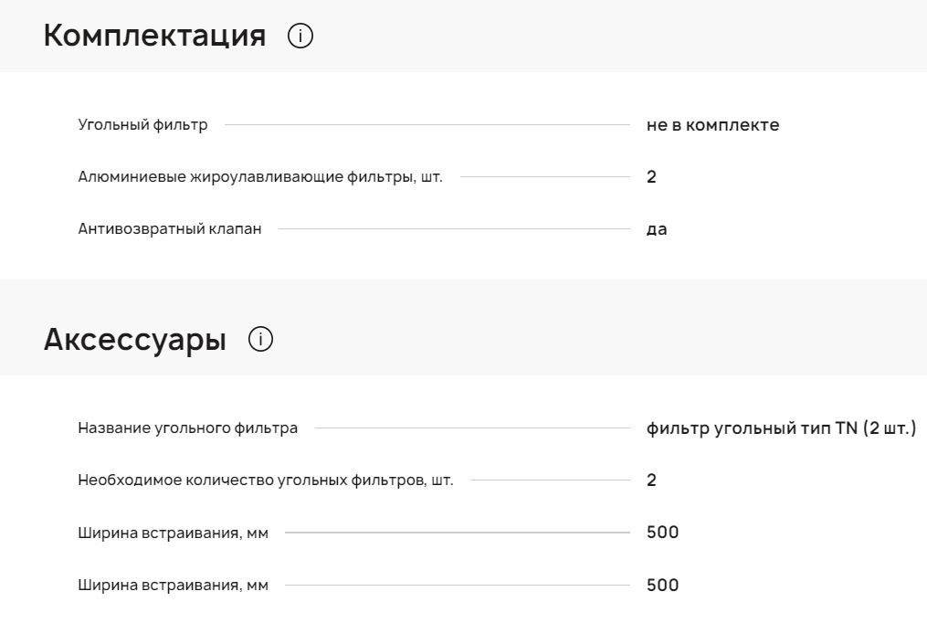Click Алюминиевые жироулавливающие фильтры label
Viewport: 927px width, 623px height.
pos(260,177)
